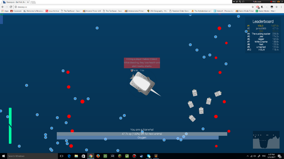This screenshot has width=284, height=159.
Task: Go back using browser back arrow
Action: pyautogui.click(x=3, y=7)
